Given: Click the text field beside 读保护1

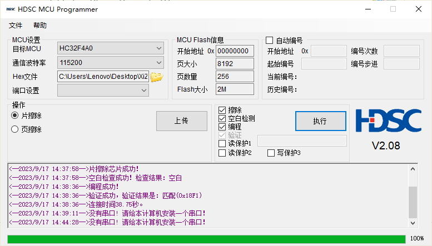Looking at the screenshot, I should (302, 141).
